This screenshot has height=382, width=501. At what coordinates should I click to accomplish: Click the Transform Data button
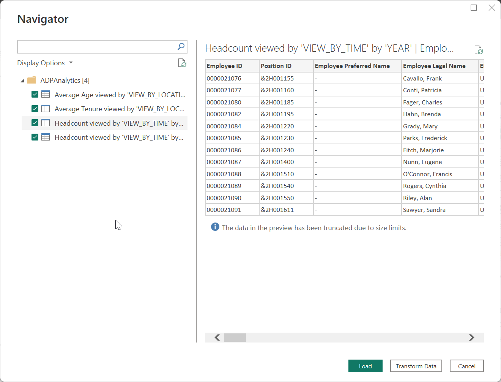pyautogui.click(x=416, y=366)
